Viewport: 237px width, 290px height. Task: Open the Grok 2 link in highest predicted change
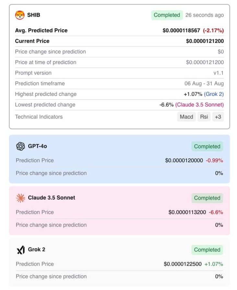[x=214, y=94]
